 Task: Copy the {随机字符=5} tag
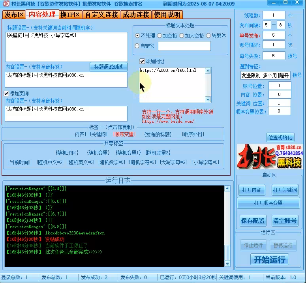[x=143, y=162]
